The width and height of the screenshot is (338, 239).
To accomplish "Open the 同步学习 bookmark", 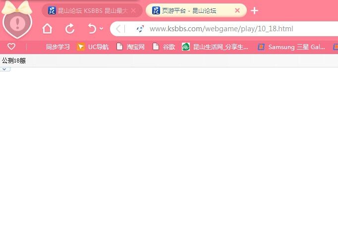I will (58, 47).
